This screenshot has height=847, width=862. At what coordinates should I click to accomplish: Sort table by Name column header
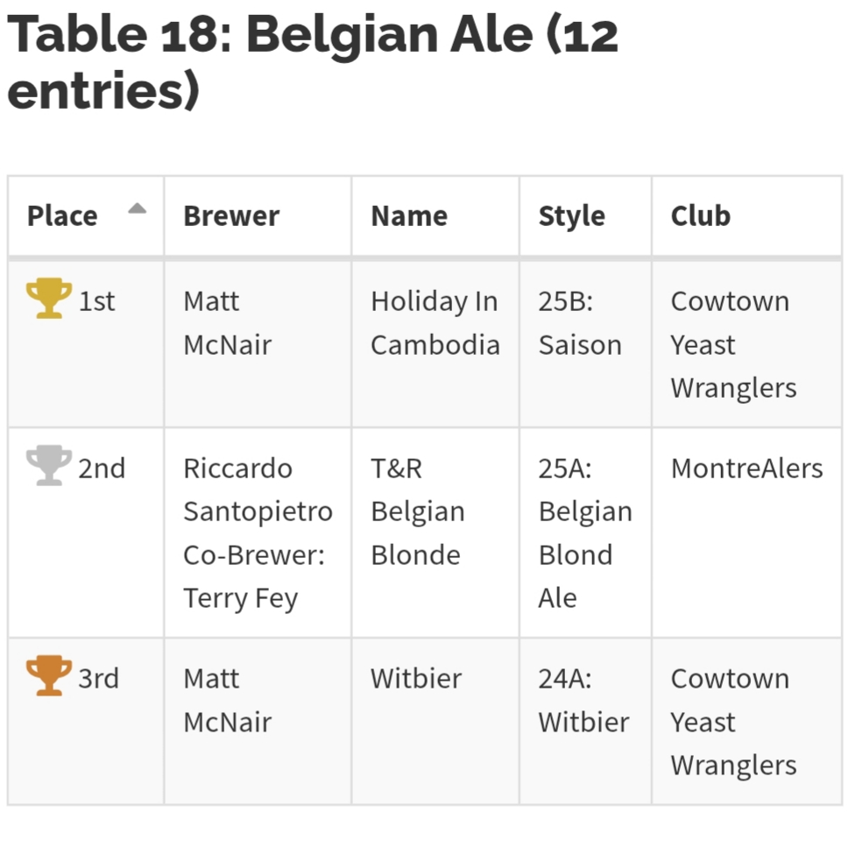tap(409, 216)
